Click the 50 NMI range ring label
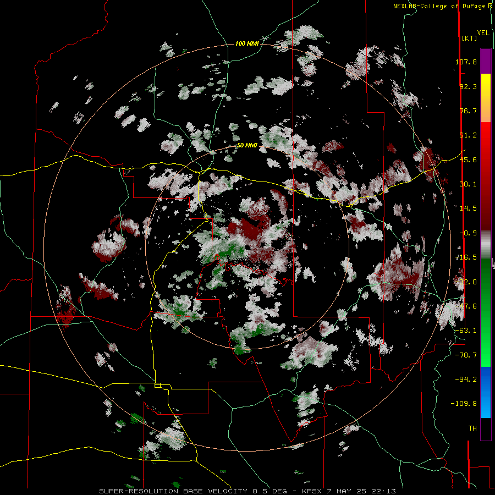 (x=247, y=146)
